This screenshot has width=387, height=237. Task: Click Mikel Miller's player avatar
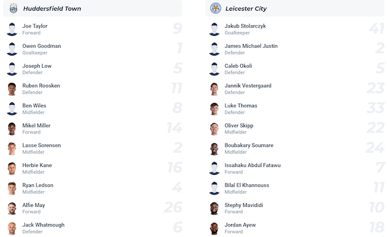point(12,129)
